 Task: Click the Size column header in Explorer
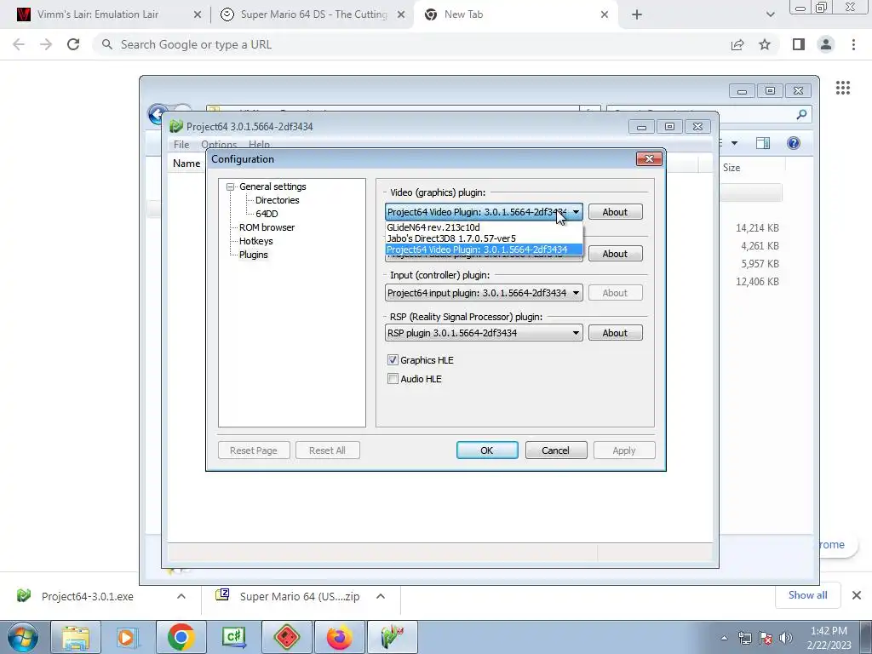731,168
